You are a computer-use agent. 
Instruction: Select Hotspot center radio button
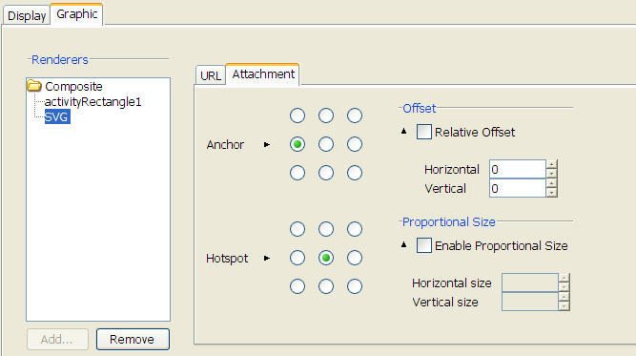pos(326,258)
